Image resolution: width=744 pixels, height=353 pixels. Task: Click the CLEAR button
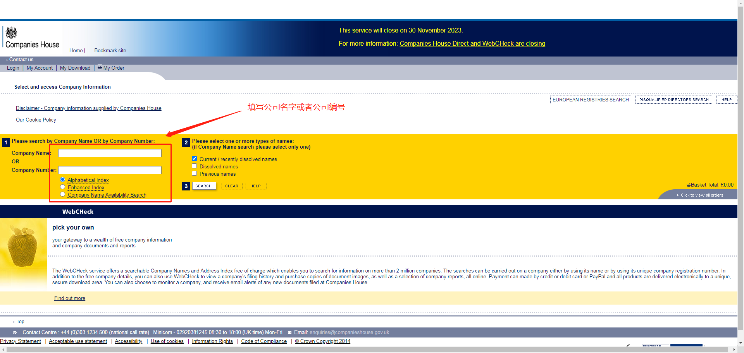point(232,186)
